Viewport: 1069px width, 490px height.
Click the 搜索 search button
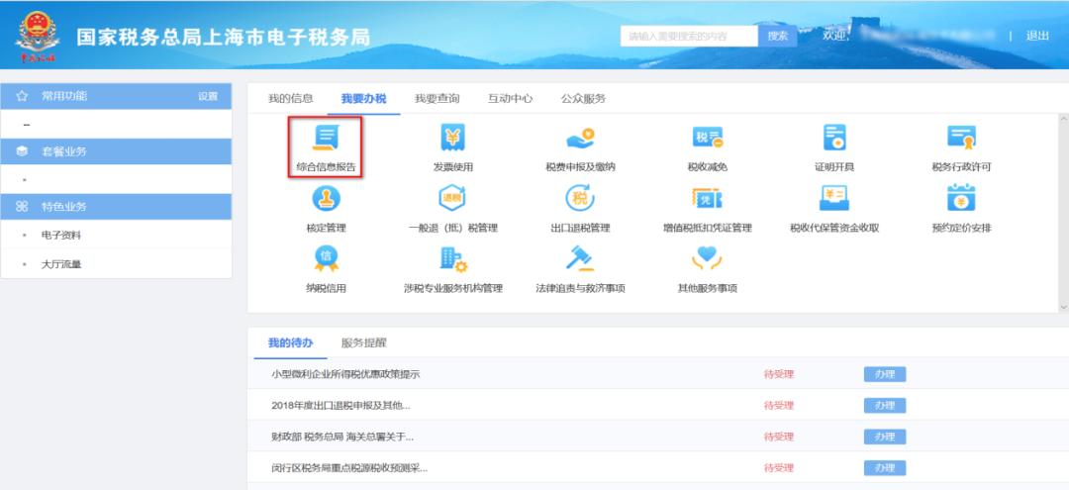pos(778,36)
